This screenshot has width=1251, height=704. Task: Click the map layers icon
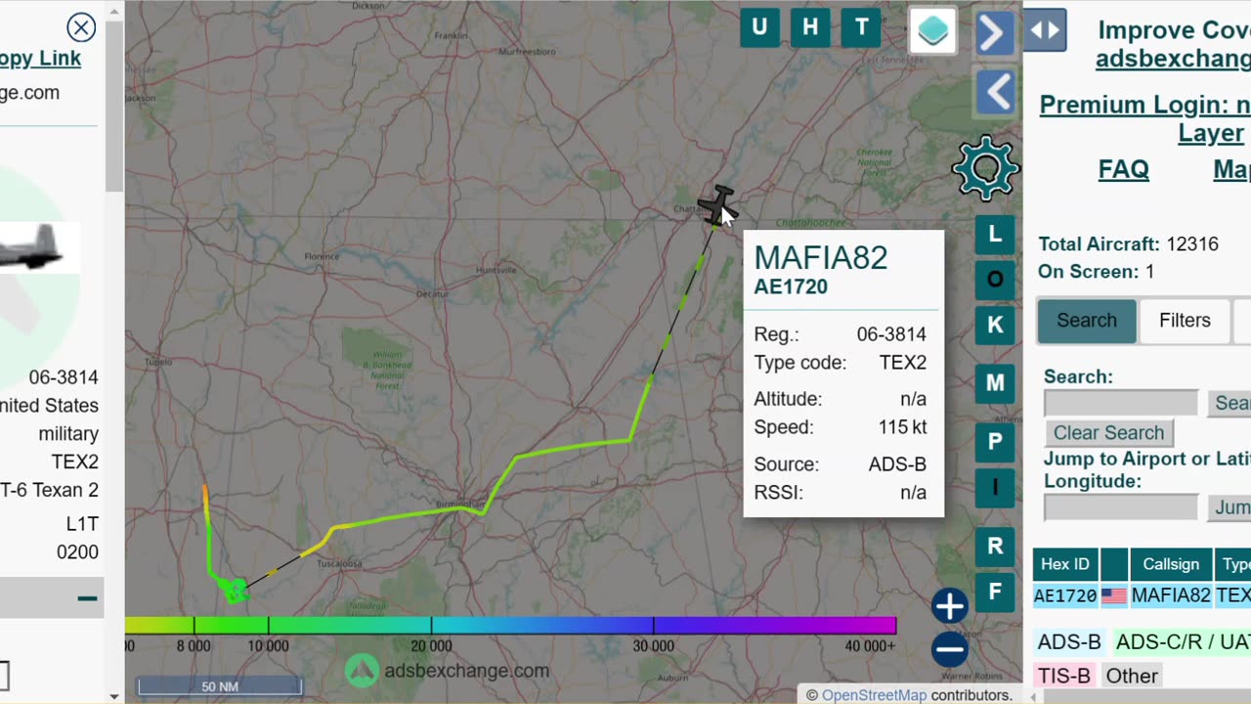pos(933,30)
